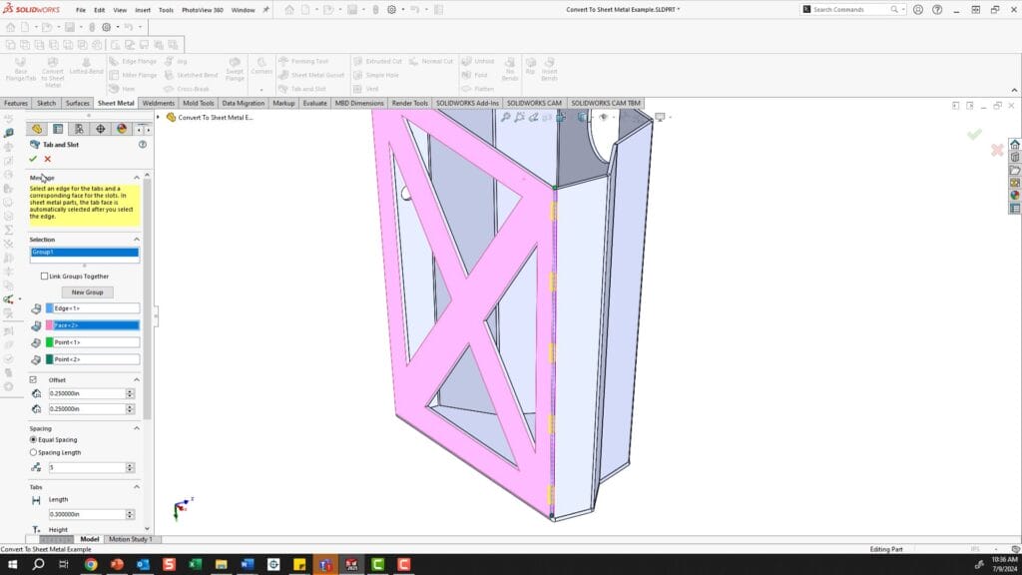
Task: Click the confirmation corner green checkmark in viewport
Action: coord(974,134)
